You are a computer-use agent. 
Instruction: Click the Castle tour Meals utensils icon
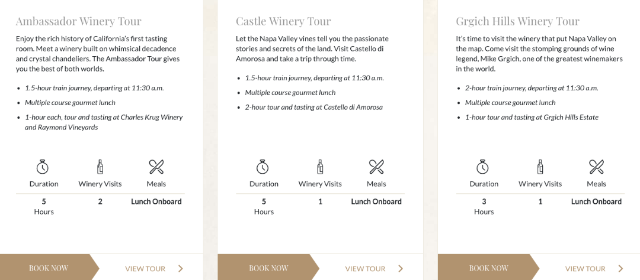(376, 167)
